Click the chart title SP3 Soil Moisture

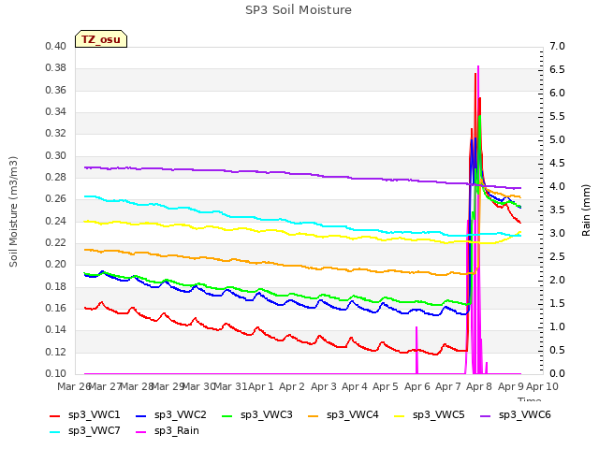tap(299, 10)
